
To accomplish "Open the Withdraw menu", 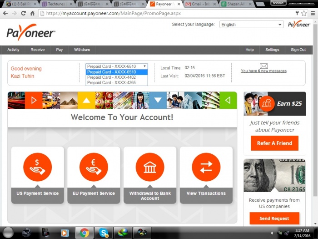I will coord(82,50).
